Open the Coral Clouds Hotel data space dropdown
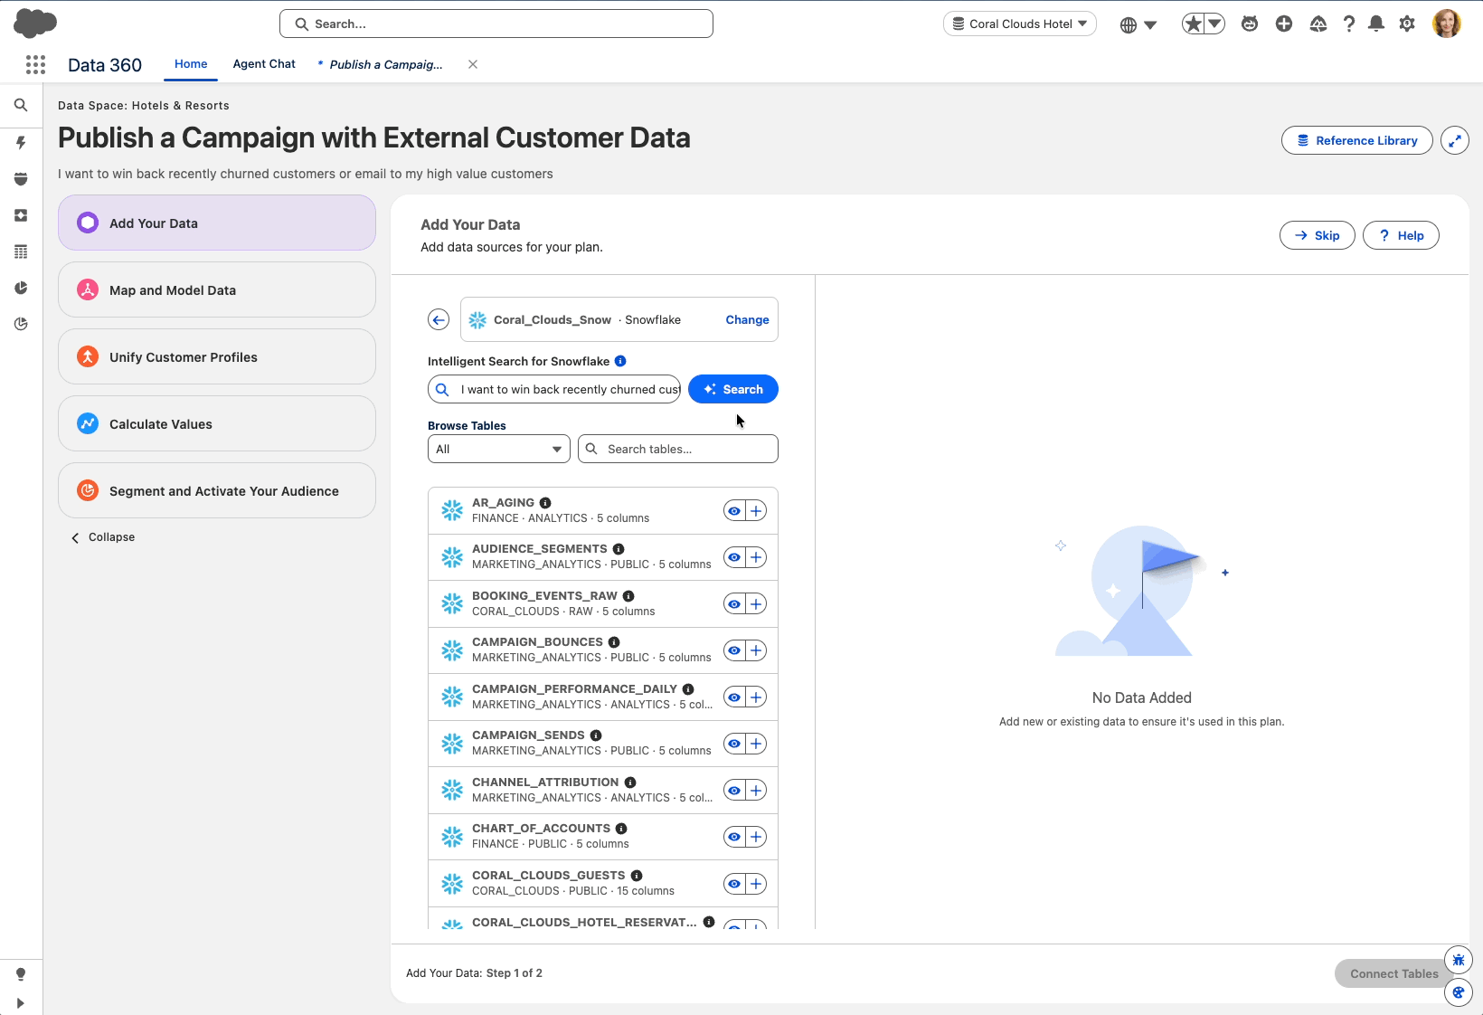1483x1015 pixels. [x=1020, y=24]
